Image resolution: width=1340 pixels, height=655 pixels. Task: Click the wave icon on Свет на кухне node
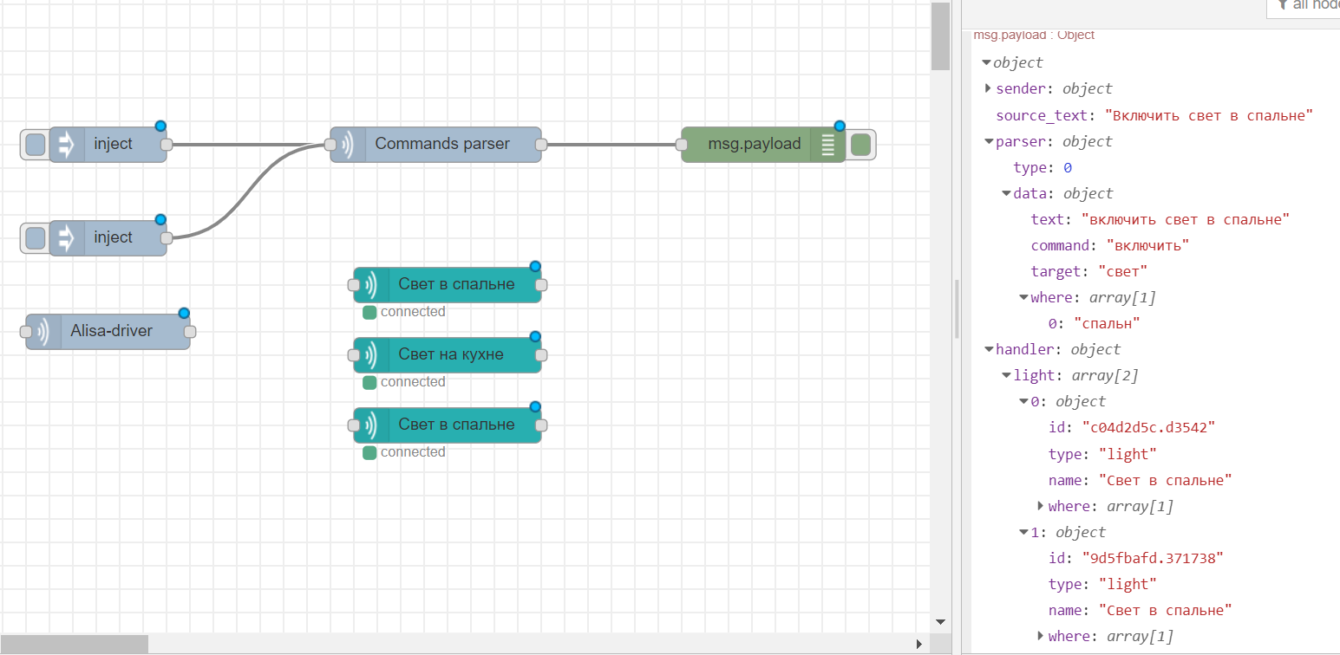coord(372,355)
